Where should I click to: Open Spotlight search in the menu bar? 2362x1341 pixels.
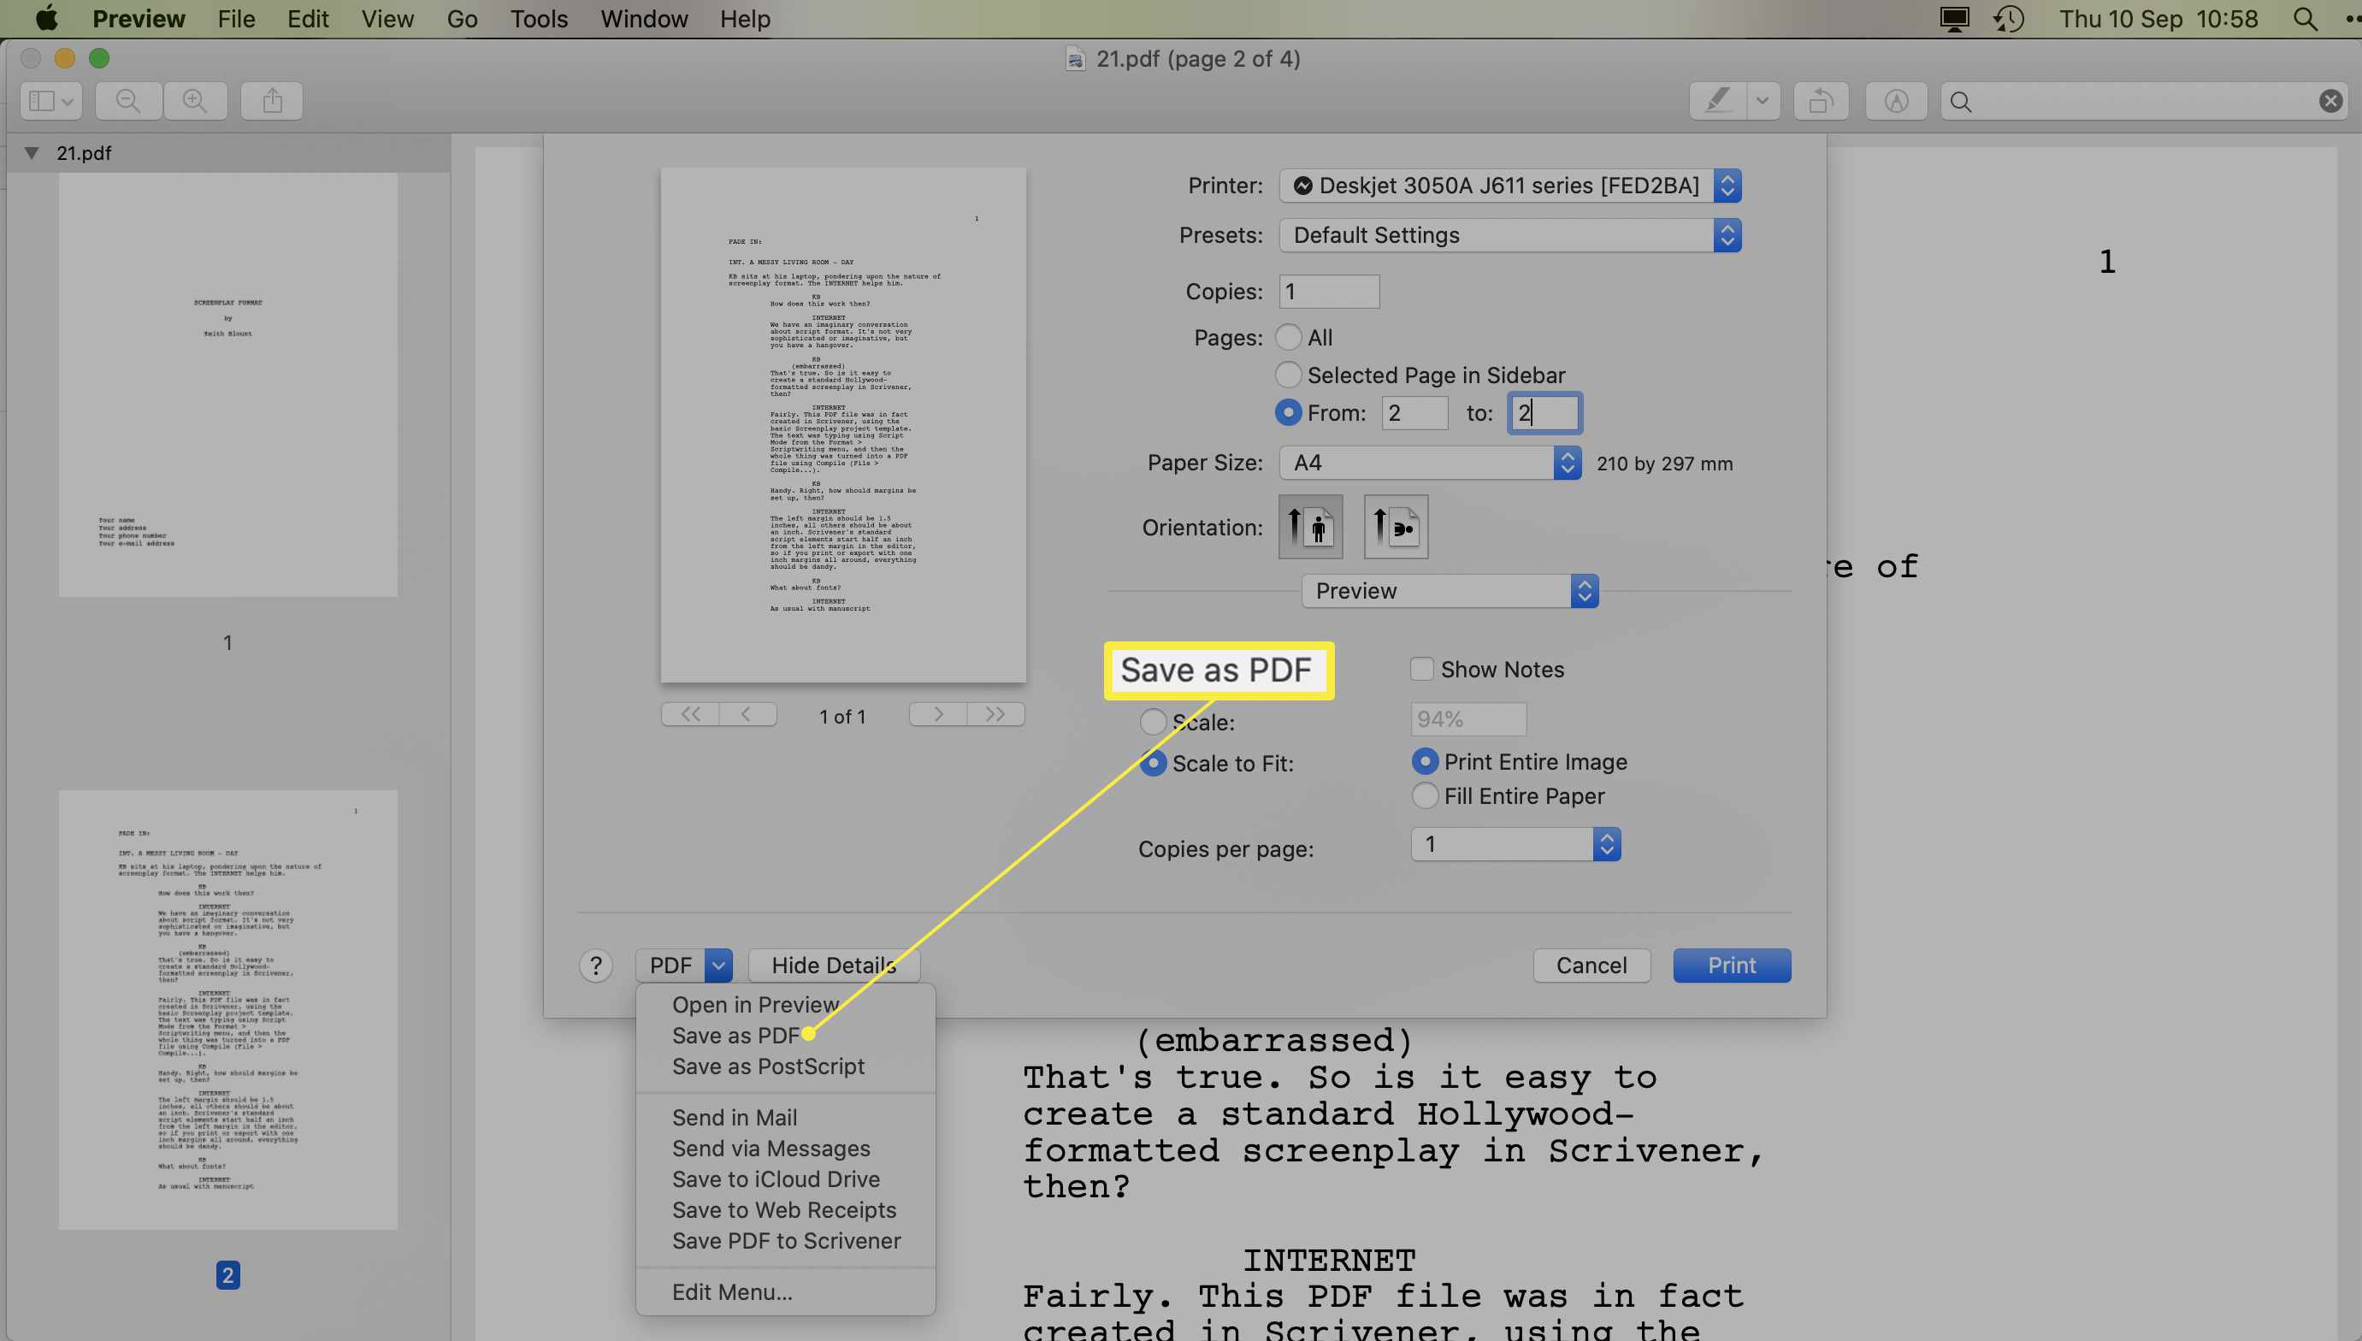2305,19
